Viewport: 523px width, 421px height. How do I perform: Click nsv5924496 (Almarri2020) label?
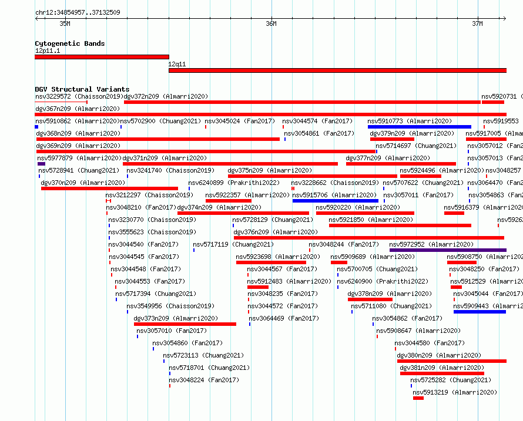[442, 170]
